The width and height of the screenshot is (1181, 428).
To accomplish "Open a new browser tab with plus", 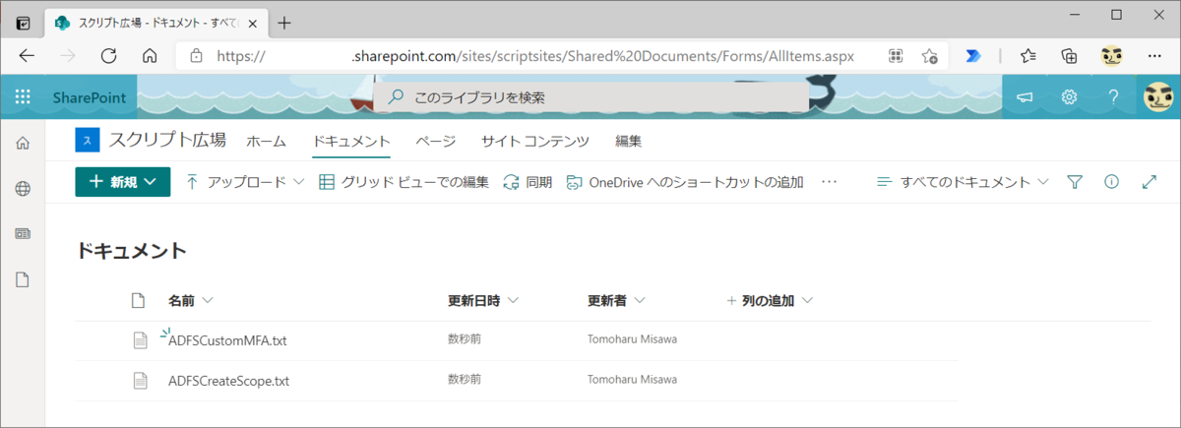I will 284,22.
